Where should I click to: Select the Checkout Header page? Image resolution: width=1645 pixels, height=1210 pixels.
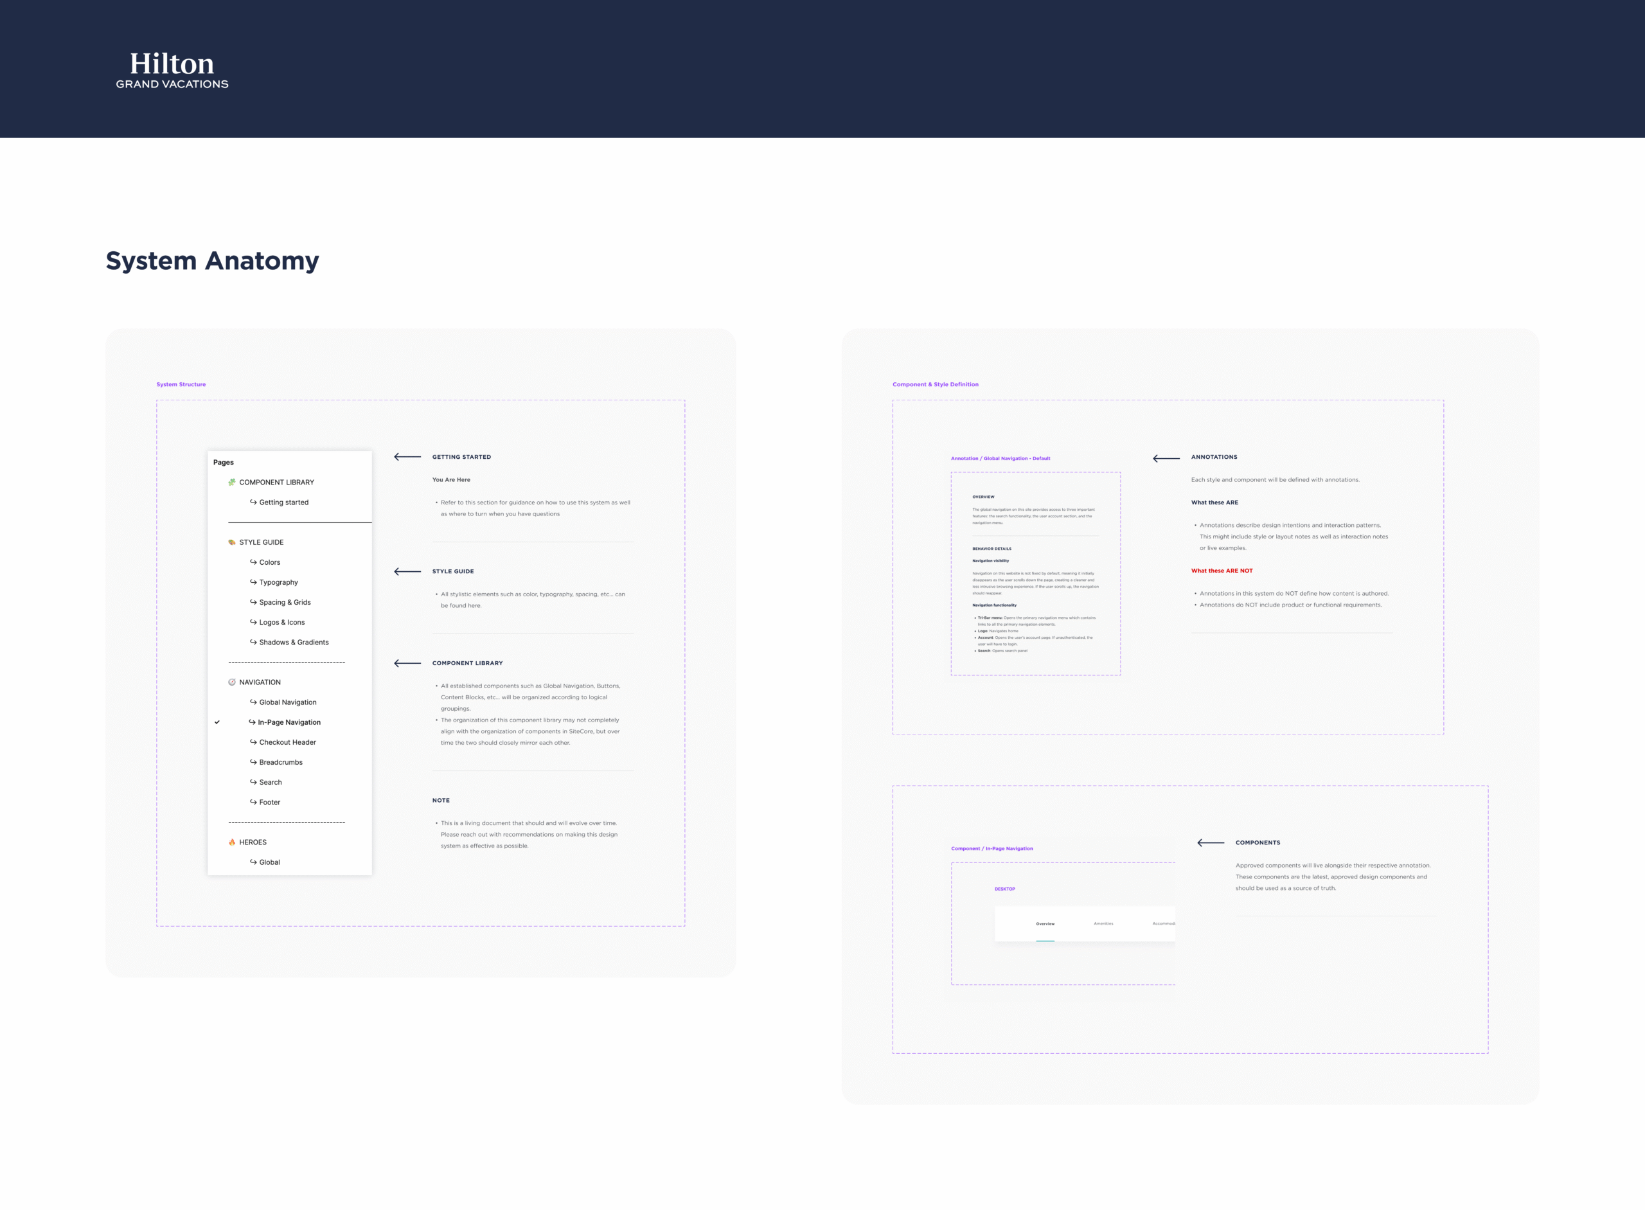287,742
